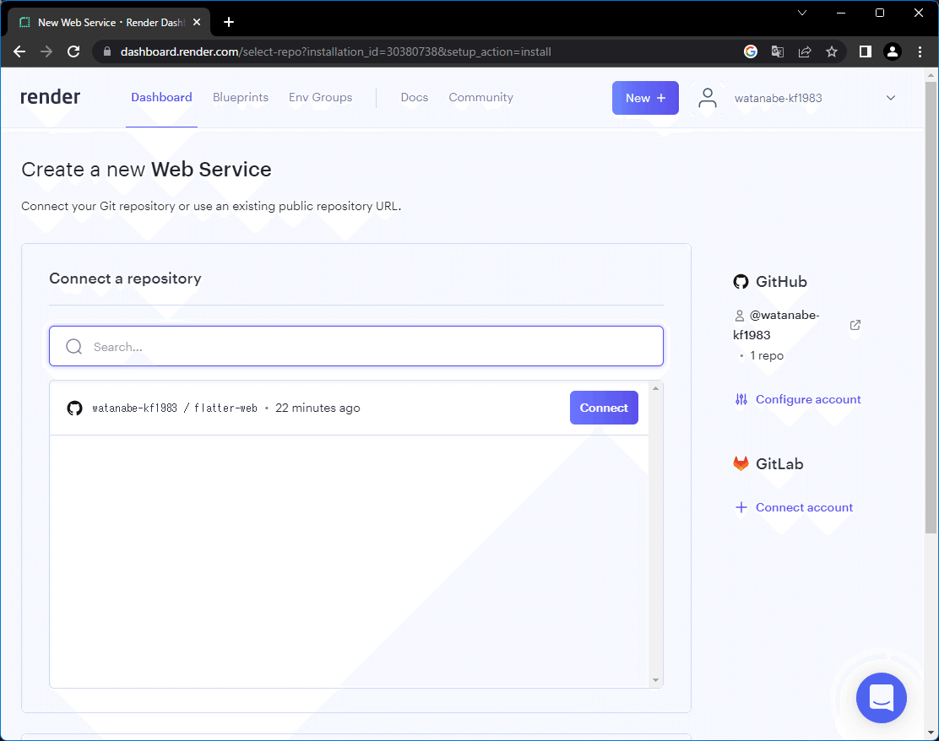Click the repo list scroll-down arrow

656,680
